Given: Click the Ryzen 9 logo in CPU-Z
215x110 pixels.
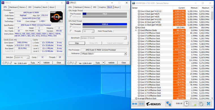Looking at the screenshot, I should click(x=57, y=17).
